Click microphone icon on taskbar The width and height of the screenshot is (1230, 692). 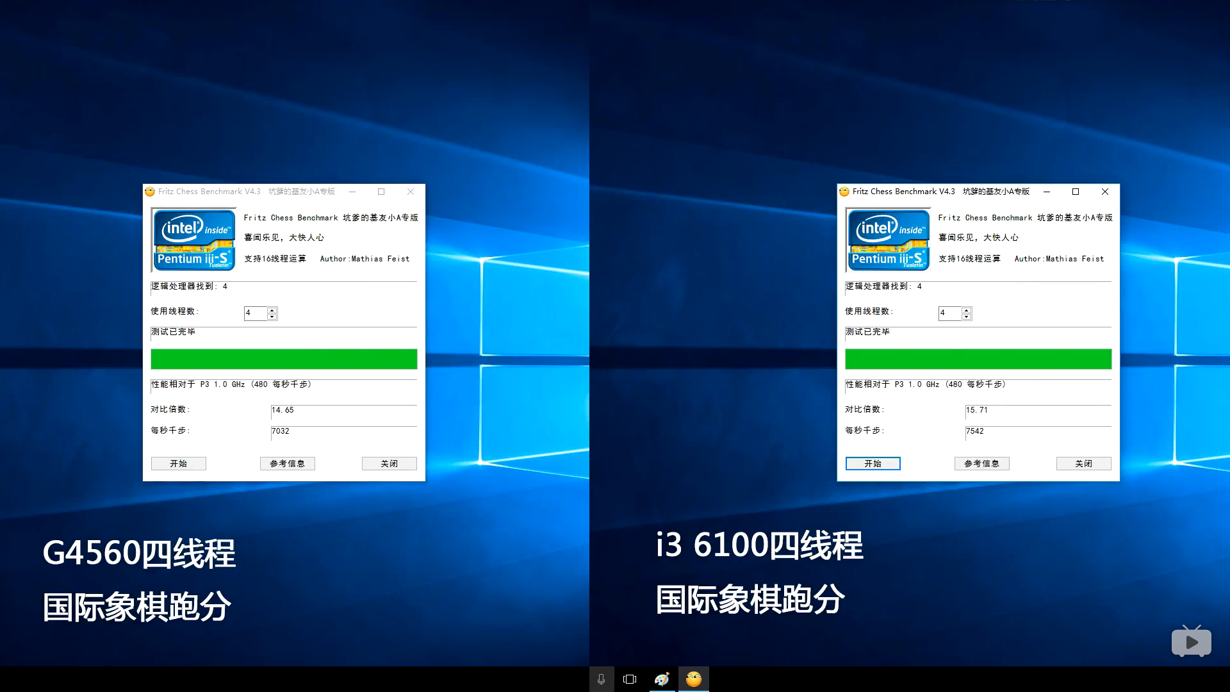(x=601, y=679)
